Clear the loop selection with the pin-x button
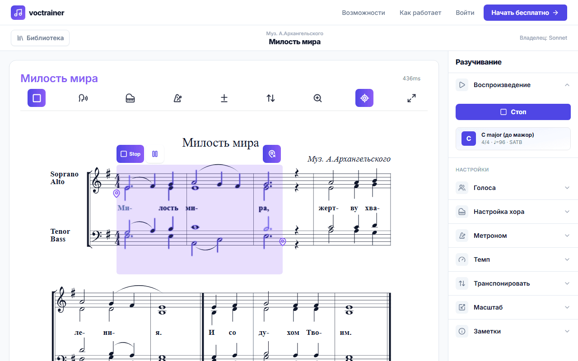The image size is (578, 361). [272, 154]
